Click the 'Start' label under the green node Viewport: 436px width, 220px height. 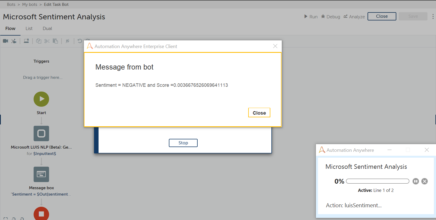click(41, 113)
